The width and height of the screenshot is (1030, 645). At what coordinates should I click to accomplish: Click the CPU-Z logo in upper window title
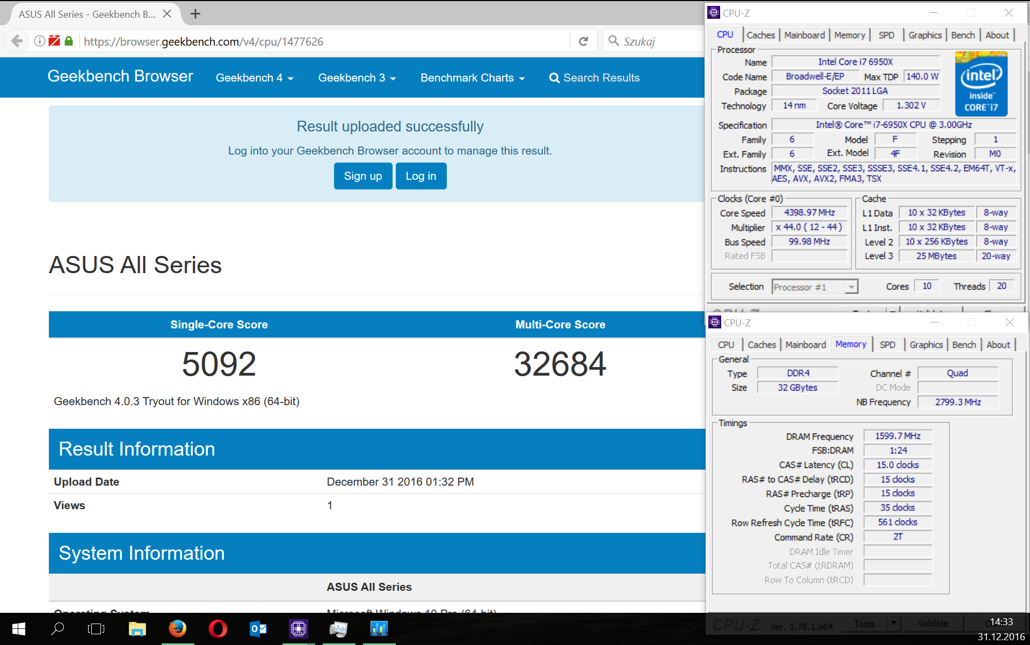714,13
